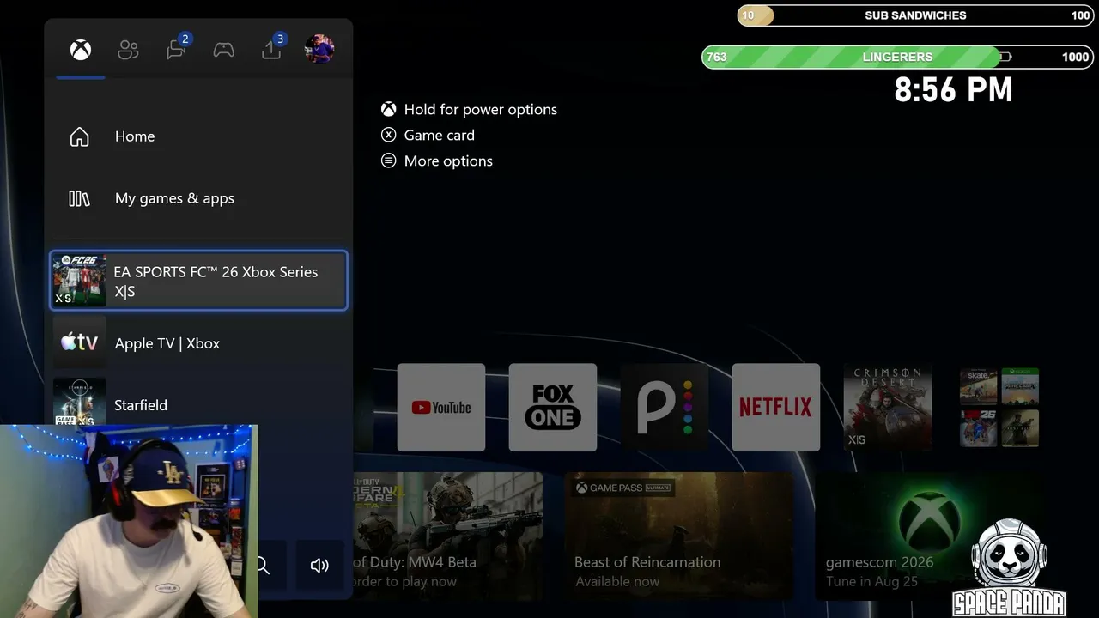This screenshot has width=1099, height=618.
Task: Switch to the controller Game activity tab
Action: point(224,50)
